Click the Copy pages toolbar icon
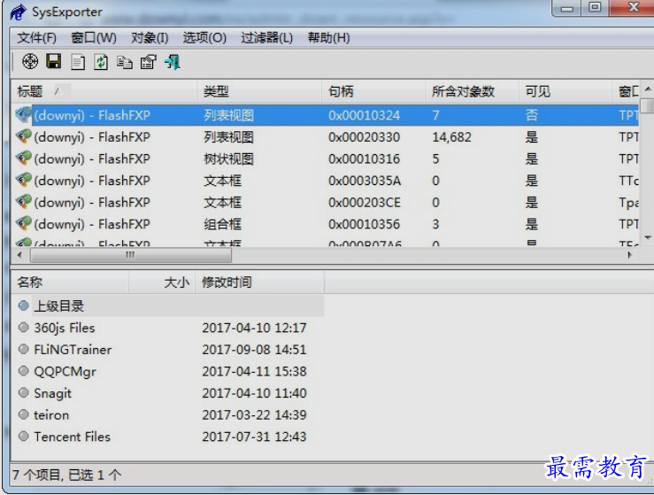Viewport: 654px width, 495px height. click(x=124, y=63)
